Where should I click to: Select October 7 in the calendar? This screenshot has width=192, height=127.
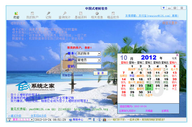[124, 74]
